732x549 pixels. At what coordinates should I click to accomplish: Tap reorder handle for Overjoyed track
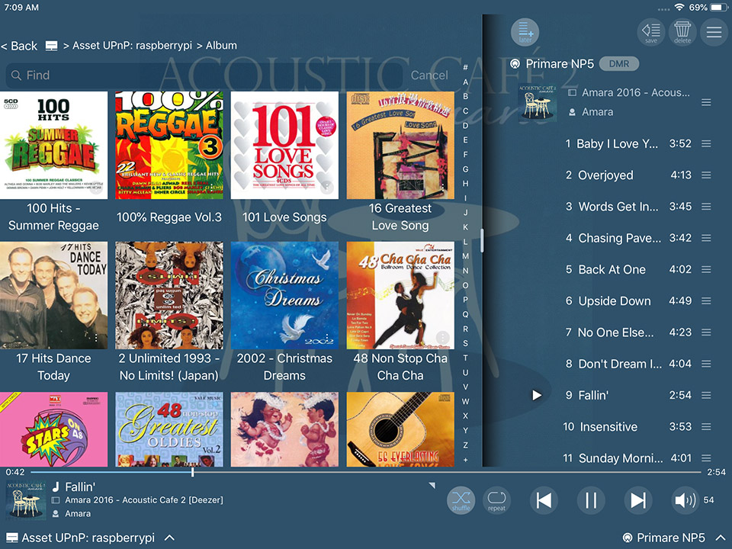706,175
